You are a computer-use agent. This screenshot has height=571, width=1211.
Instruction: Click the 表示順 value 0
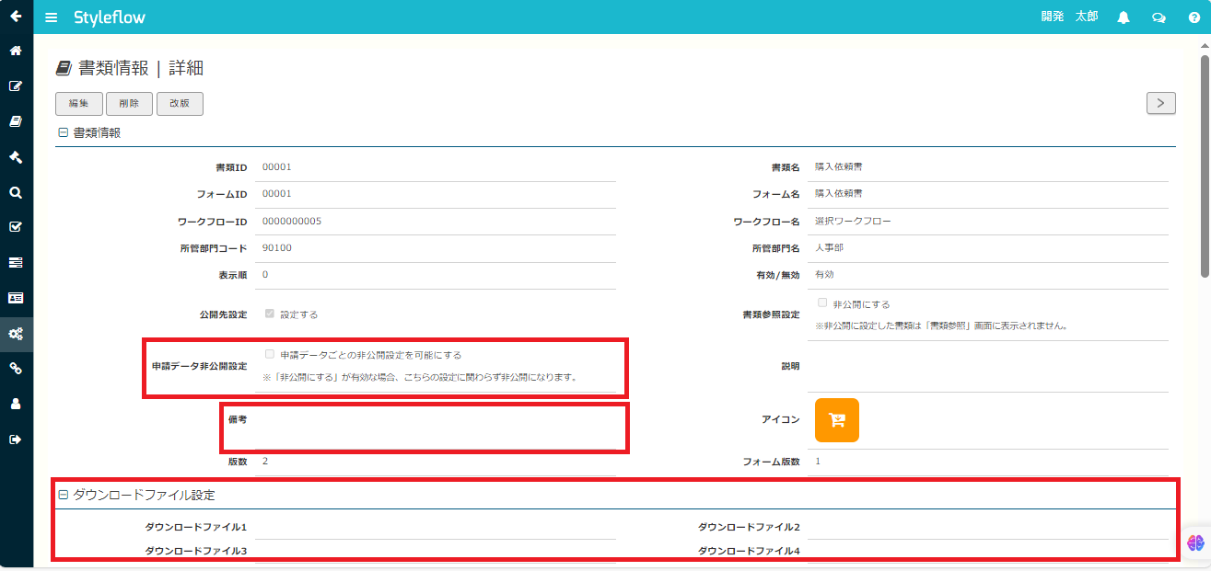(265, 274)
